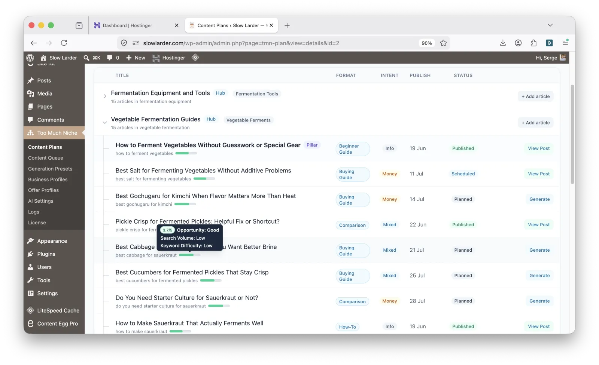Click the New button in admin bar
Viewport: 599px width, 365px height.
point(136,58)
